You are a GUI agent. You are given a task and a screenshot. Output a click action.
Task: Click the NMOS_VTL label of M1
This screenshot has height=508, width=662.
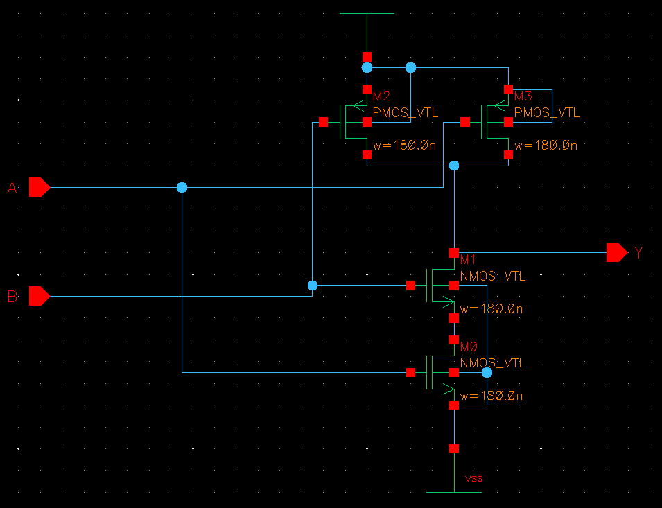tap(493, 277)
